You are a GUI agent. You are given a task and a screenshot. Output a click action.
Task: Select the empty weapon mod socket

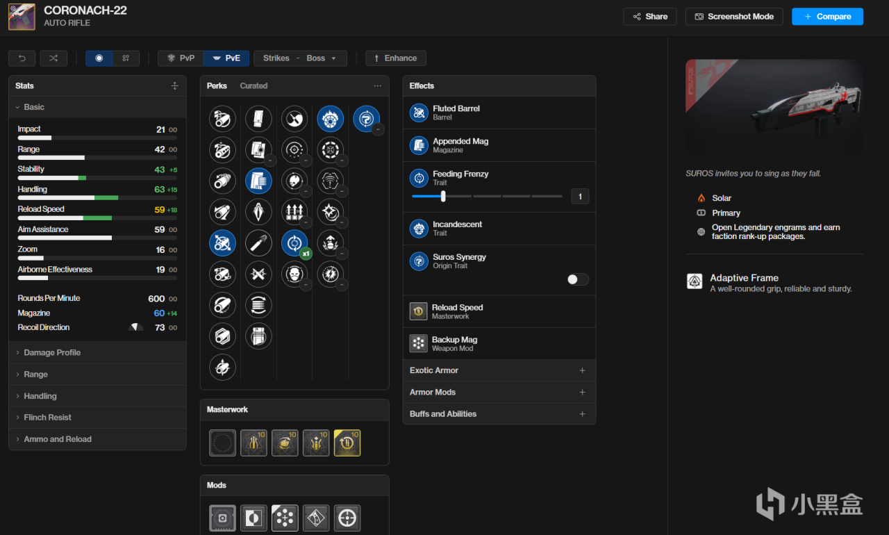click(x=222, y=518)
